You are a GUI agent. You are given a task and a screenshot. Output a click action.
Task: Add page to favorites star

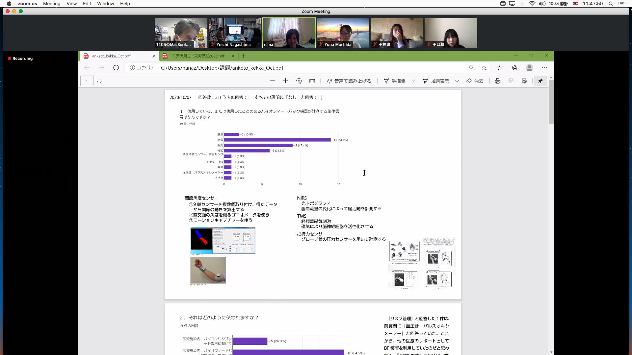tap(484, 68)
